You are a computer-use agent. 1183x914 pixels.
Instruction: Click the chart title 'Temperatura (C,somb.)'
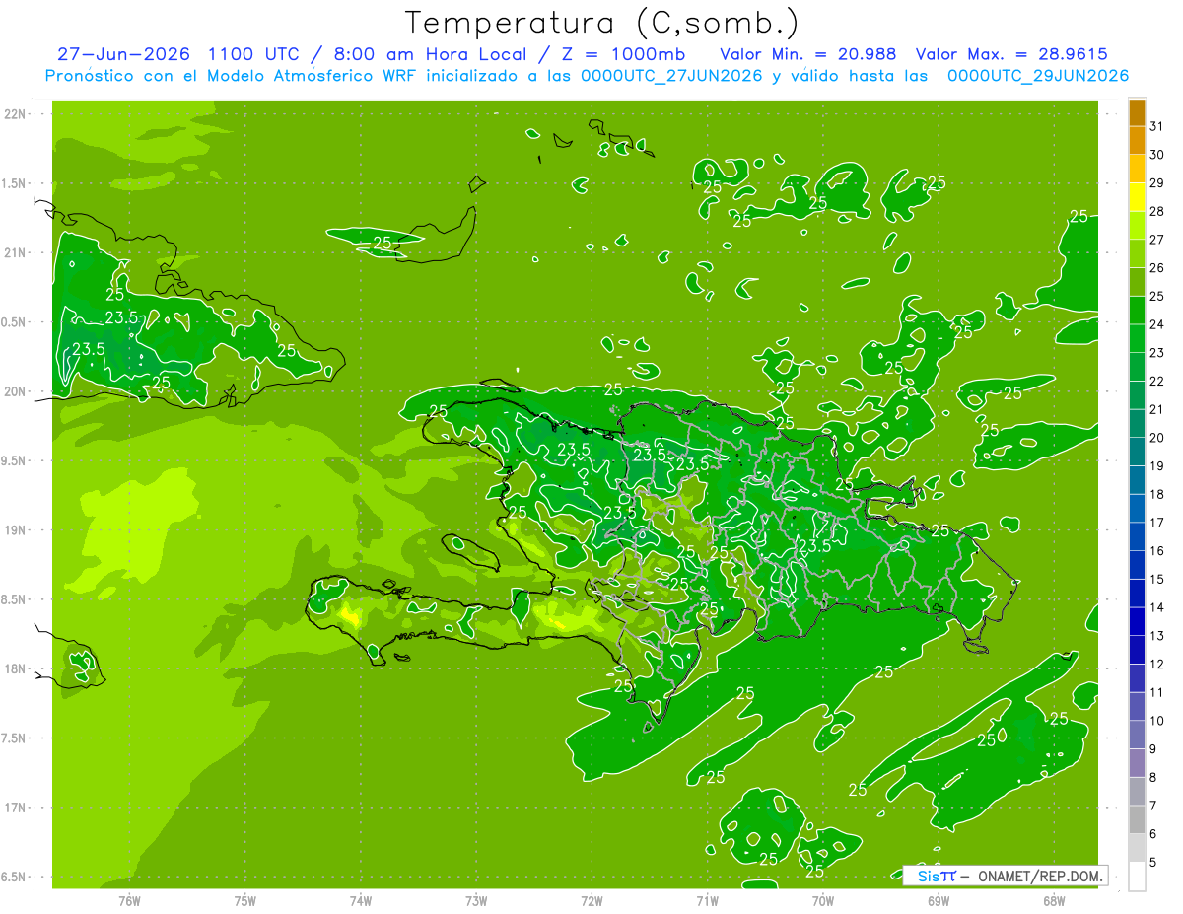(x=601, y=23)
